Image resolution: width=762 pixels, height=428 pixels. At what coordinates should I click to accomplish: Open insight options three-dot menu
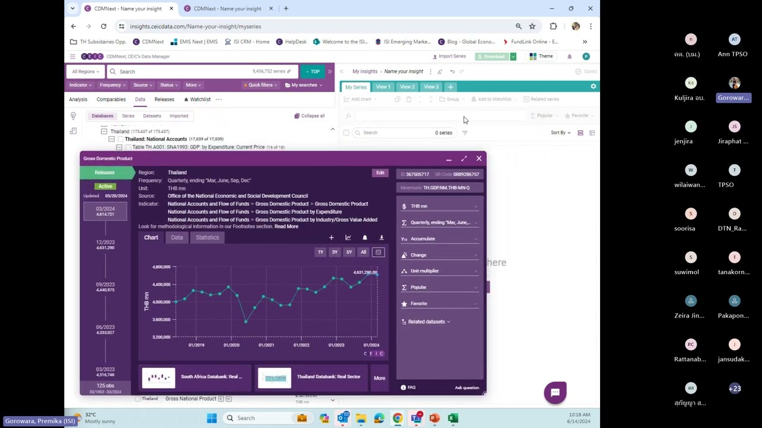(430, 71)
